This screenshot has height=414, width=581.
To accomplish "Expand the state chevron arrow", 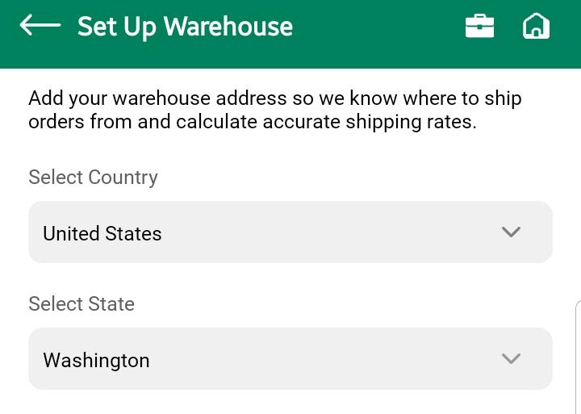I will click(x=511, y=359).
